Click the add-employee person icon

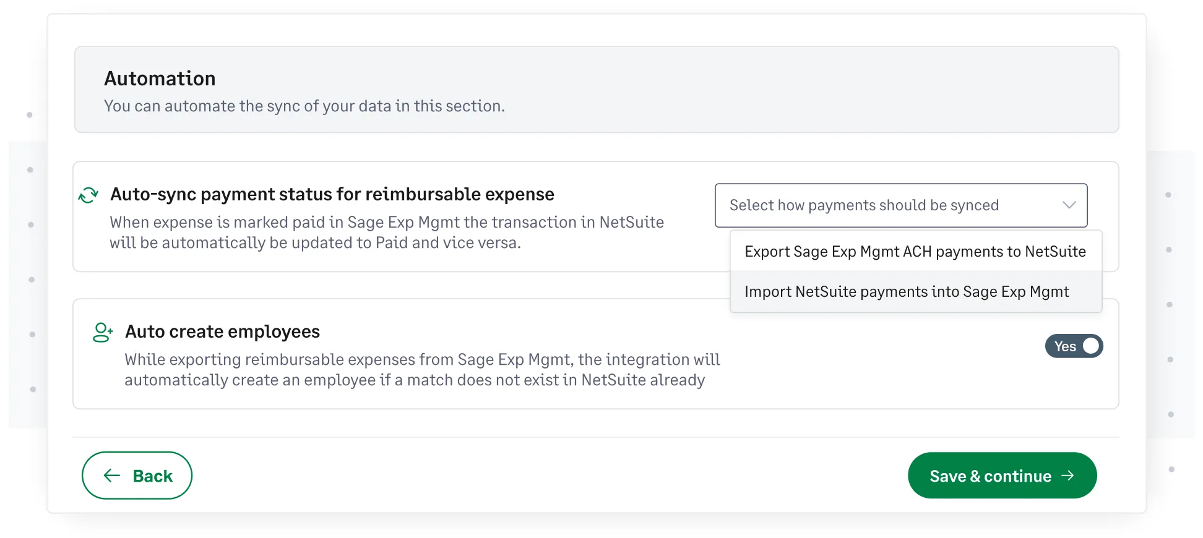tap(103, 332)
